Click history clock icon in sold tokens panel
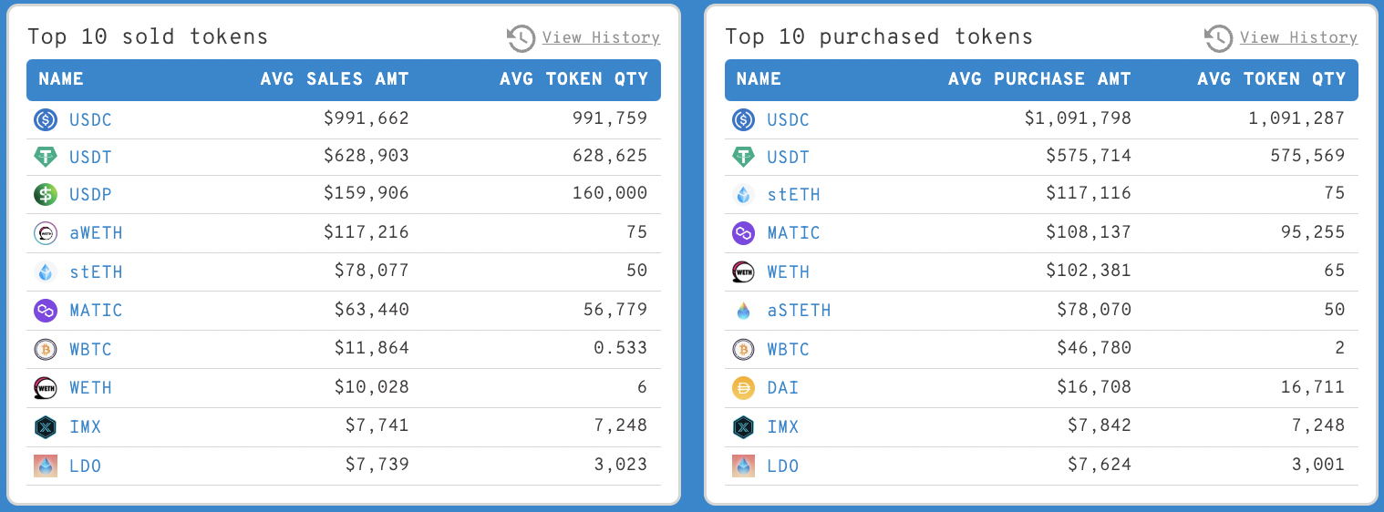 click(521, 38)
